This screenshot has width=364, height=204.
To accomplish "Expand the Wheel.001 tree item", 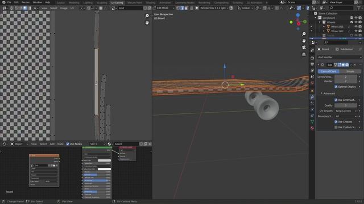I will click(x=324, y=27).
